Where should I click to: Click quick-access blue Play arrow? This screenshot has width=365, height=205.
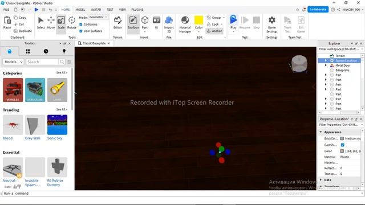coord(36,10)
